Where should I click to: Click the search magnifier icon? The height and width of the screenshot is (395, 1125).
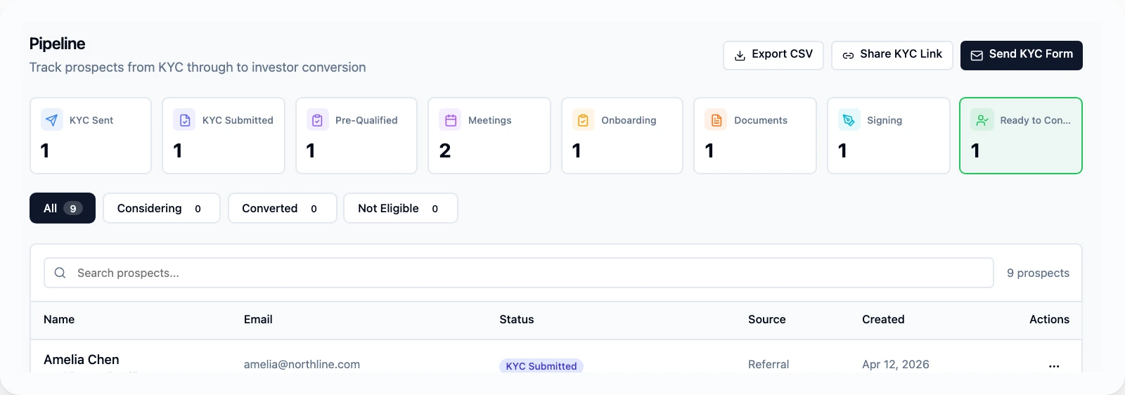tap(60, 273)
